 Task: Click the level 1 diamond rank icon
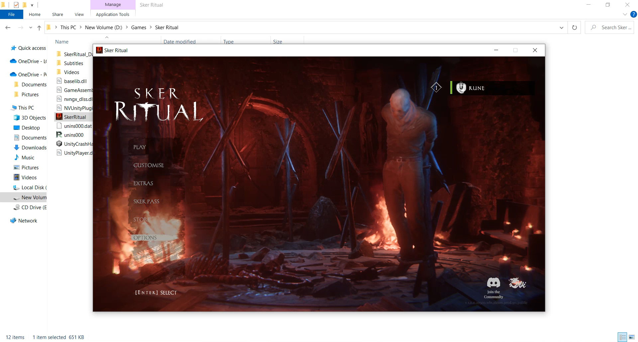click(436, 88)
